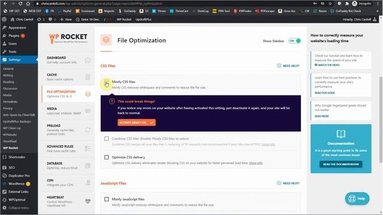Open the Wordfence menu
This screenshot has width=383, height=215.
point(16,183)
